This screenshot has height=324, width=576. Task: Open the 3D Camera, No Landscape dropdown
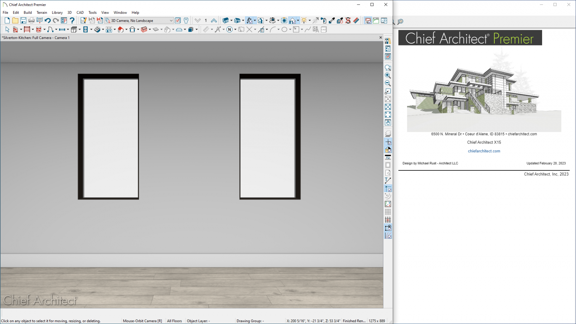click(x=139, y=20)
